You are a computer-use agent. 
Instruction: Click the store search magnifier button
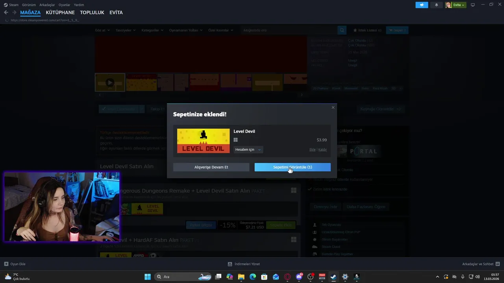342,30
